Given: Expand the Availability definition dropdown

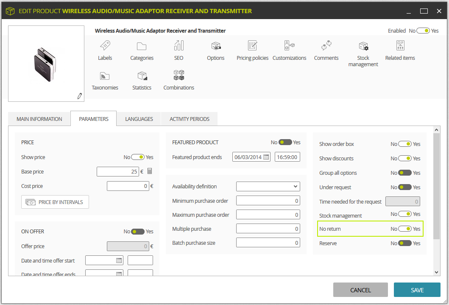Looking at the screenshot, I should click(x=268, y=187).
